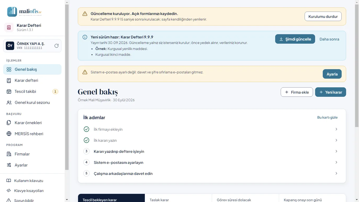Hide the card via Bu kartı gizle

pyautogui.click(x=327, y=117)
